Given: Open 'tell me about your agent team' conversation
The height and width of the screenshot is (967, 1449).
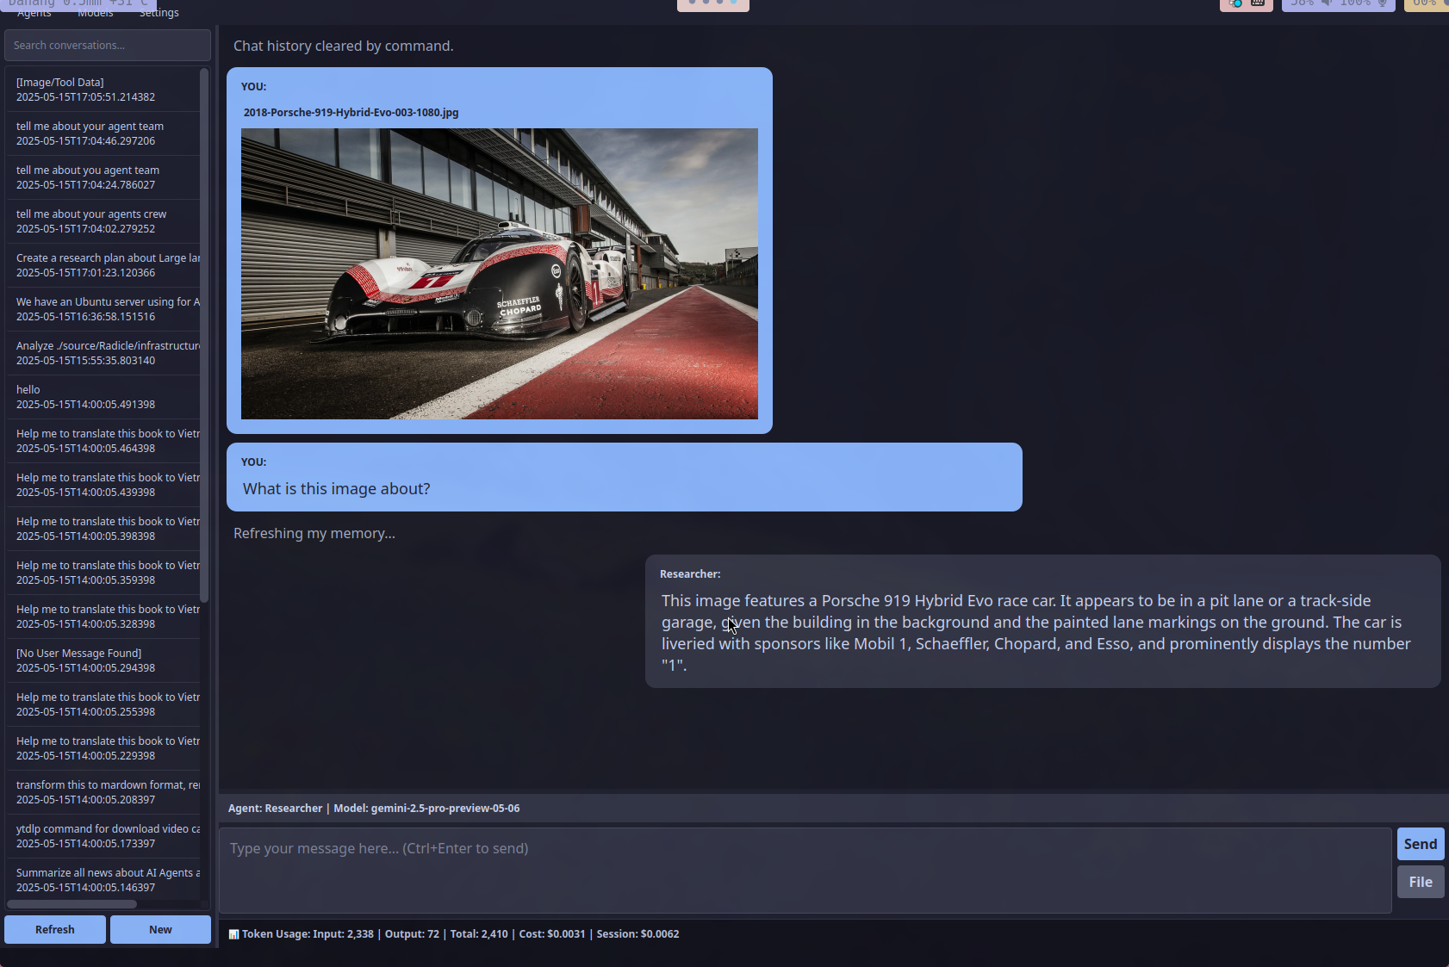Looking at the screenshot, I should pos(103,133).
